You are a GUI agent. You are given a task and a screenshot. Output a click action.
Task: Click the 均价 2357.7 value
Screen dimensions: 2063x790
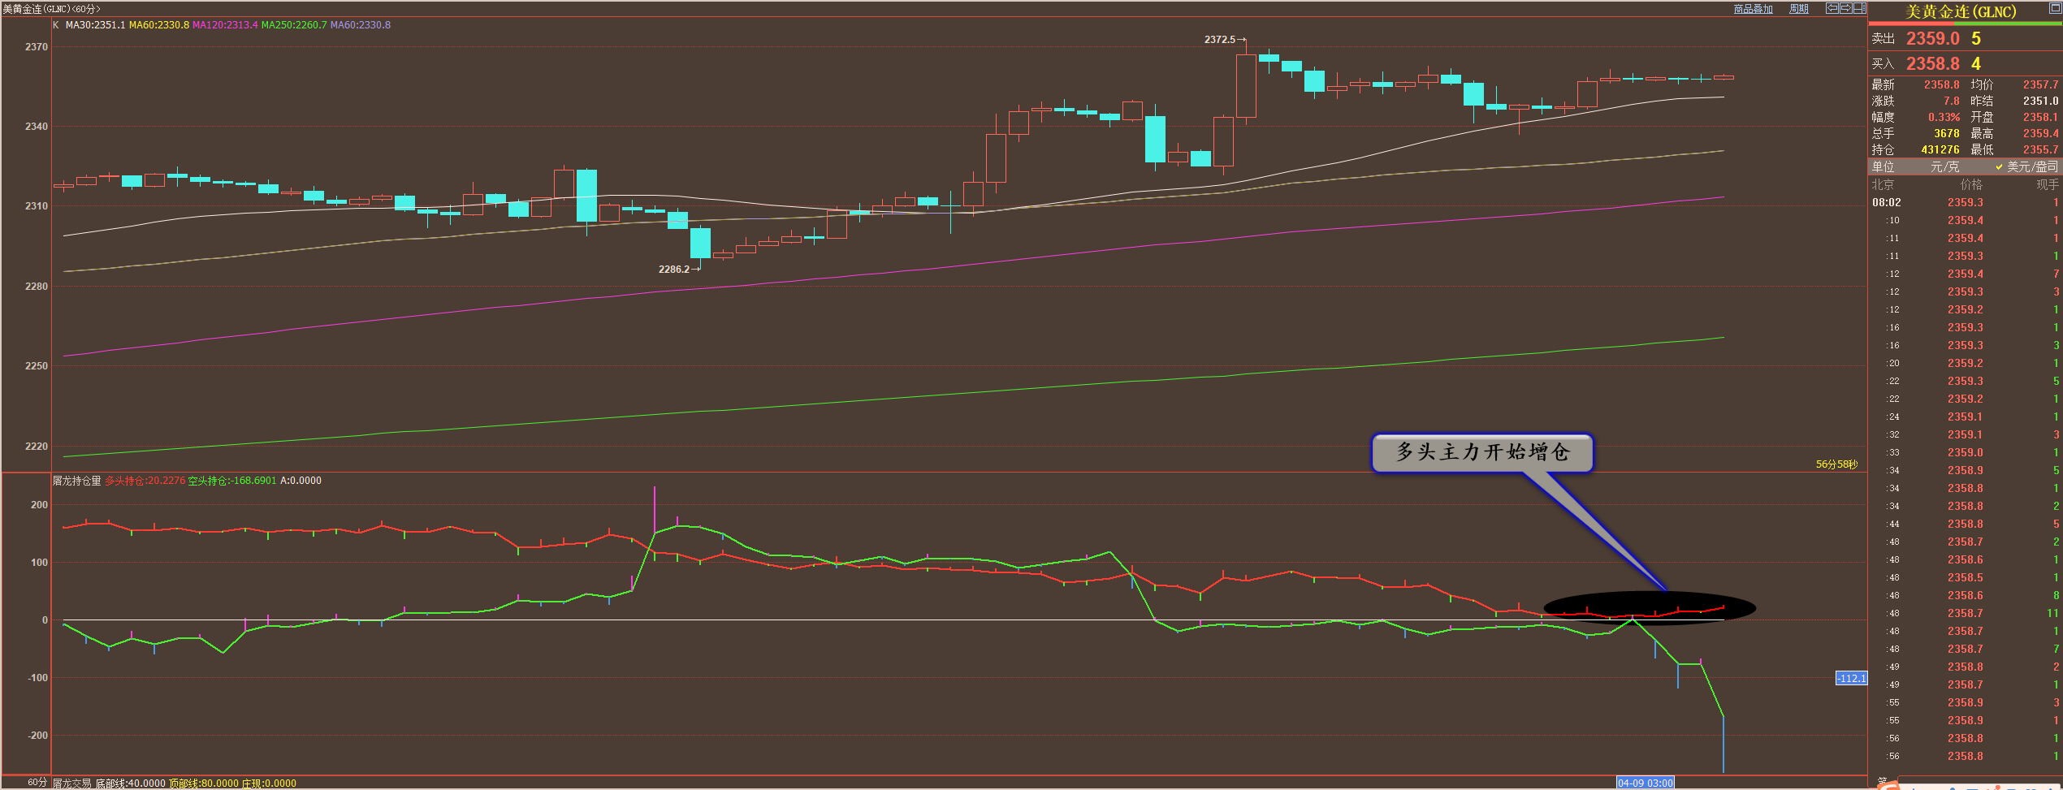click(x=2041, y=84)
